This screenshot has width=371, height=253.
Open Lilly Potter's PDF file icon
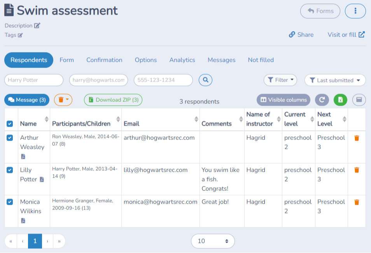pos(42,180)
